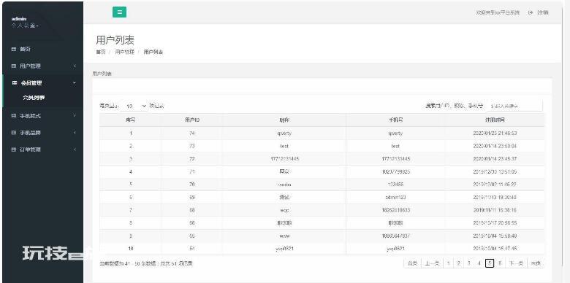Screen dimensions: 570x283
Task: Go to pagination page 1
Action: [x=449, y=263]
